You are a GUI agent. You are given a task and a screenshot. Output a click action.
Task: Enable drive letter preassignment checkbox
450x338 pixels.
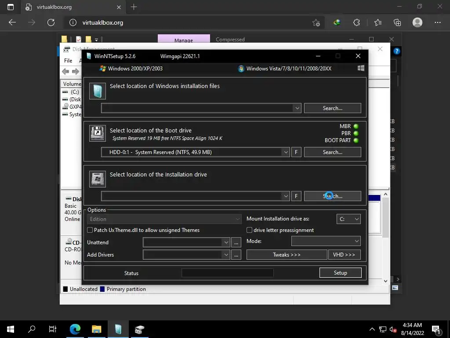tap(250, 230)
